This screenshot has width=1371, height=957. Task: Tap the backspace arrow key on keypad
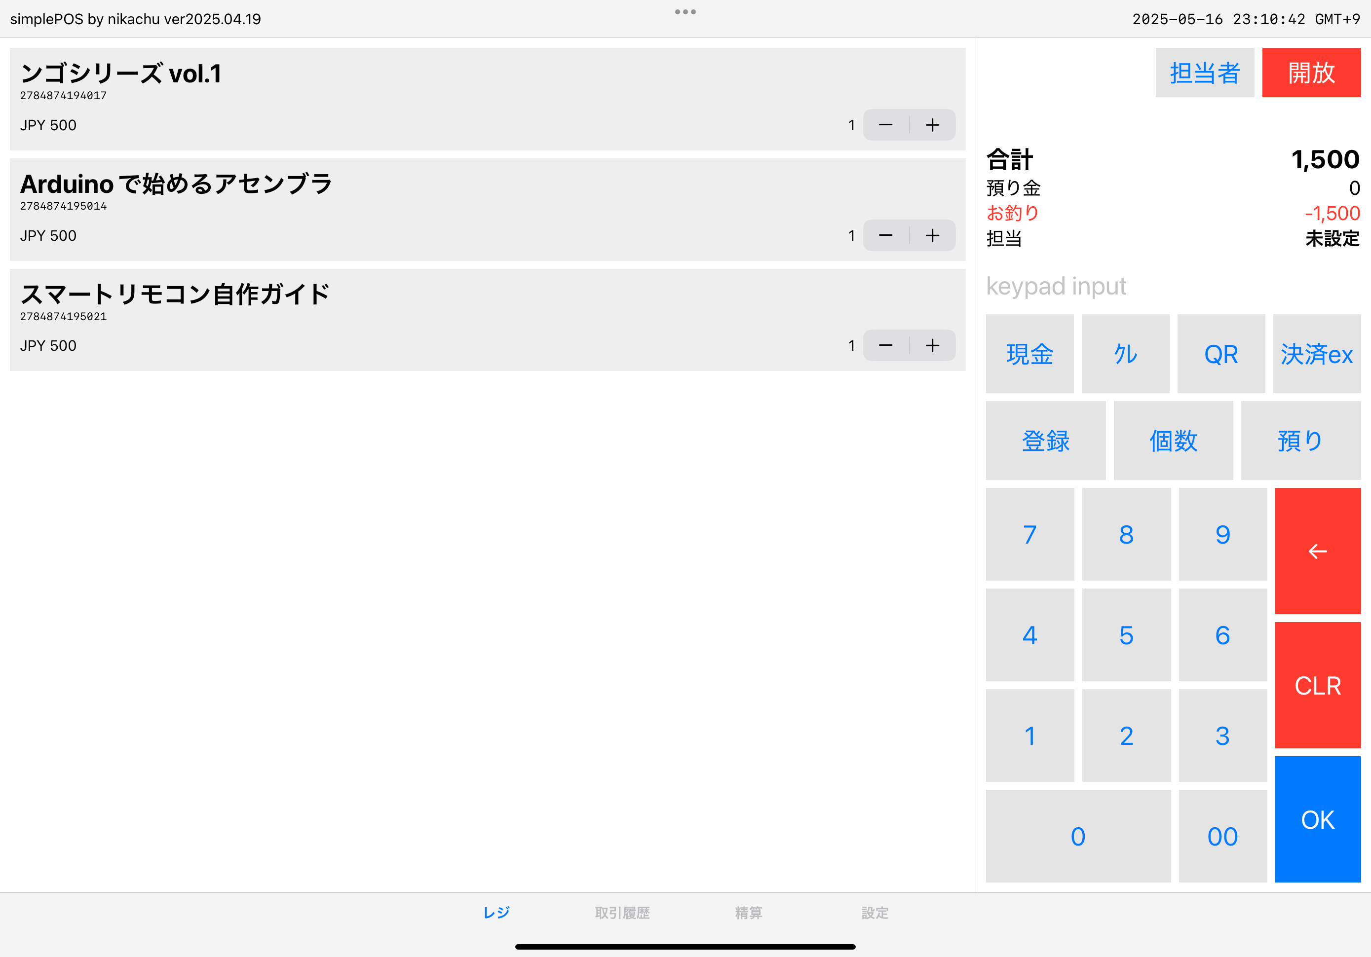tap(1317, 551)
